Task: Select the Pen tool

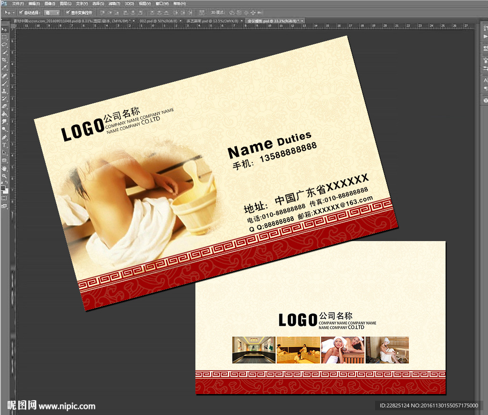Action: point(4,137)
